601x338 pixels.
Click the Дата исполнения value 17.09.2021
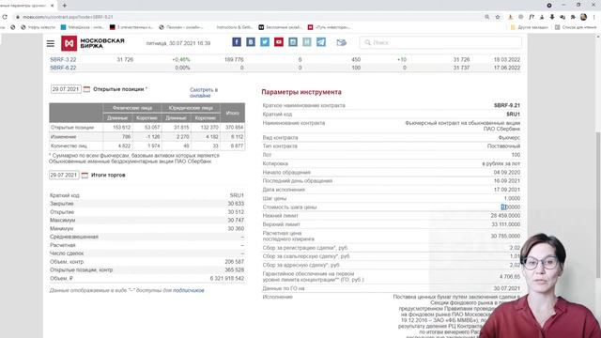tap(507, 190)
